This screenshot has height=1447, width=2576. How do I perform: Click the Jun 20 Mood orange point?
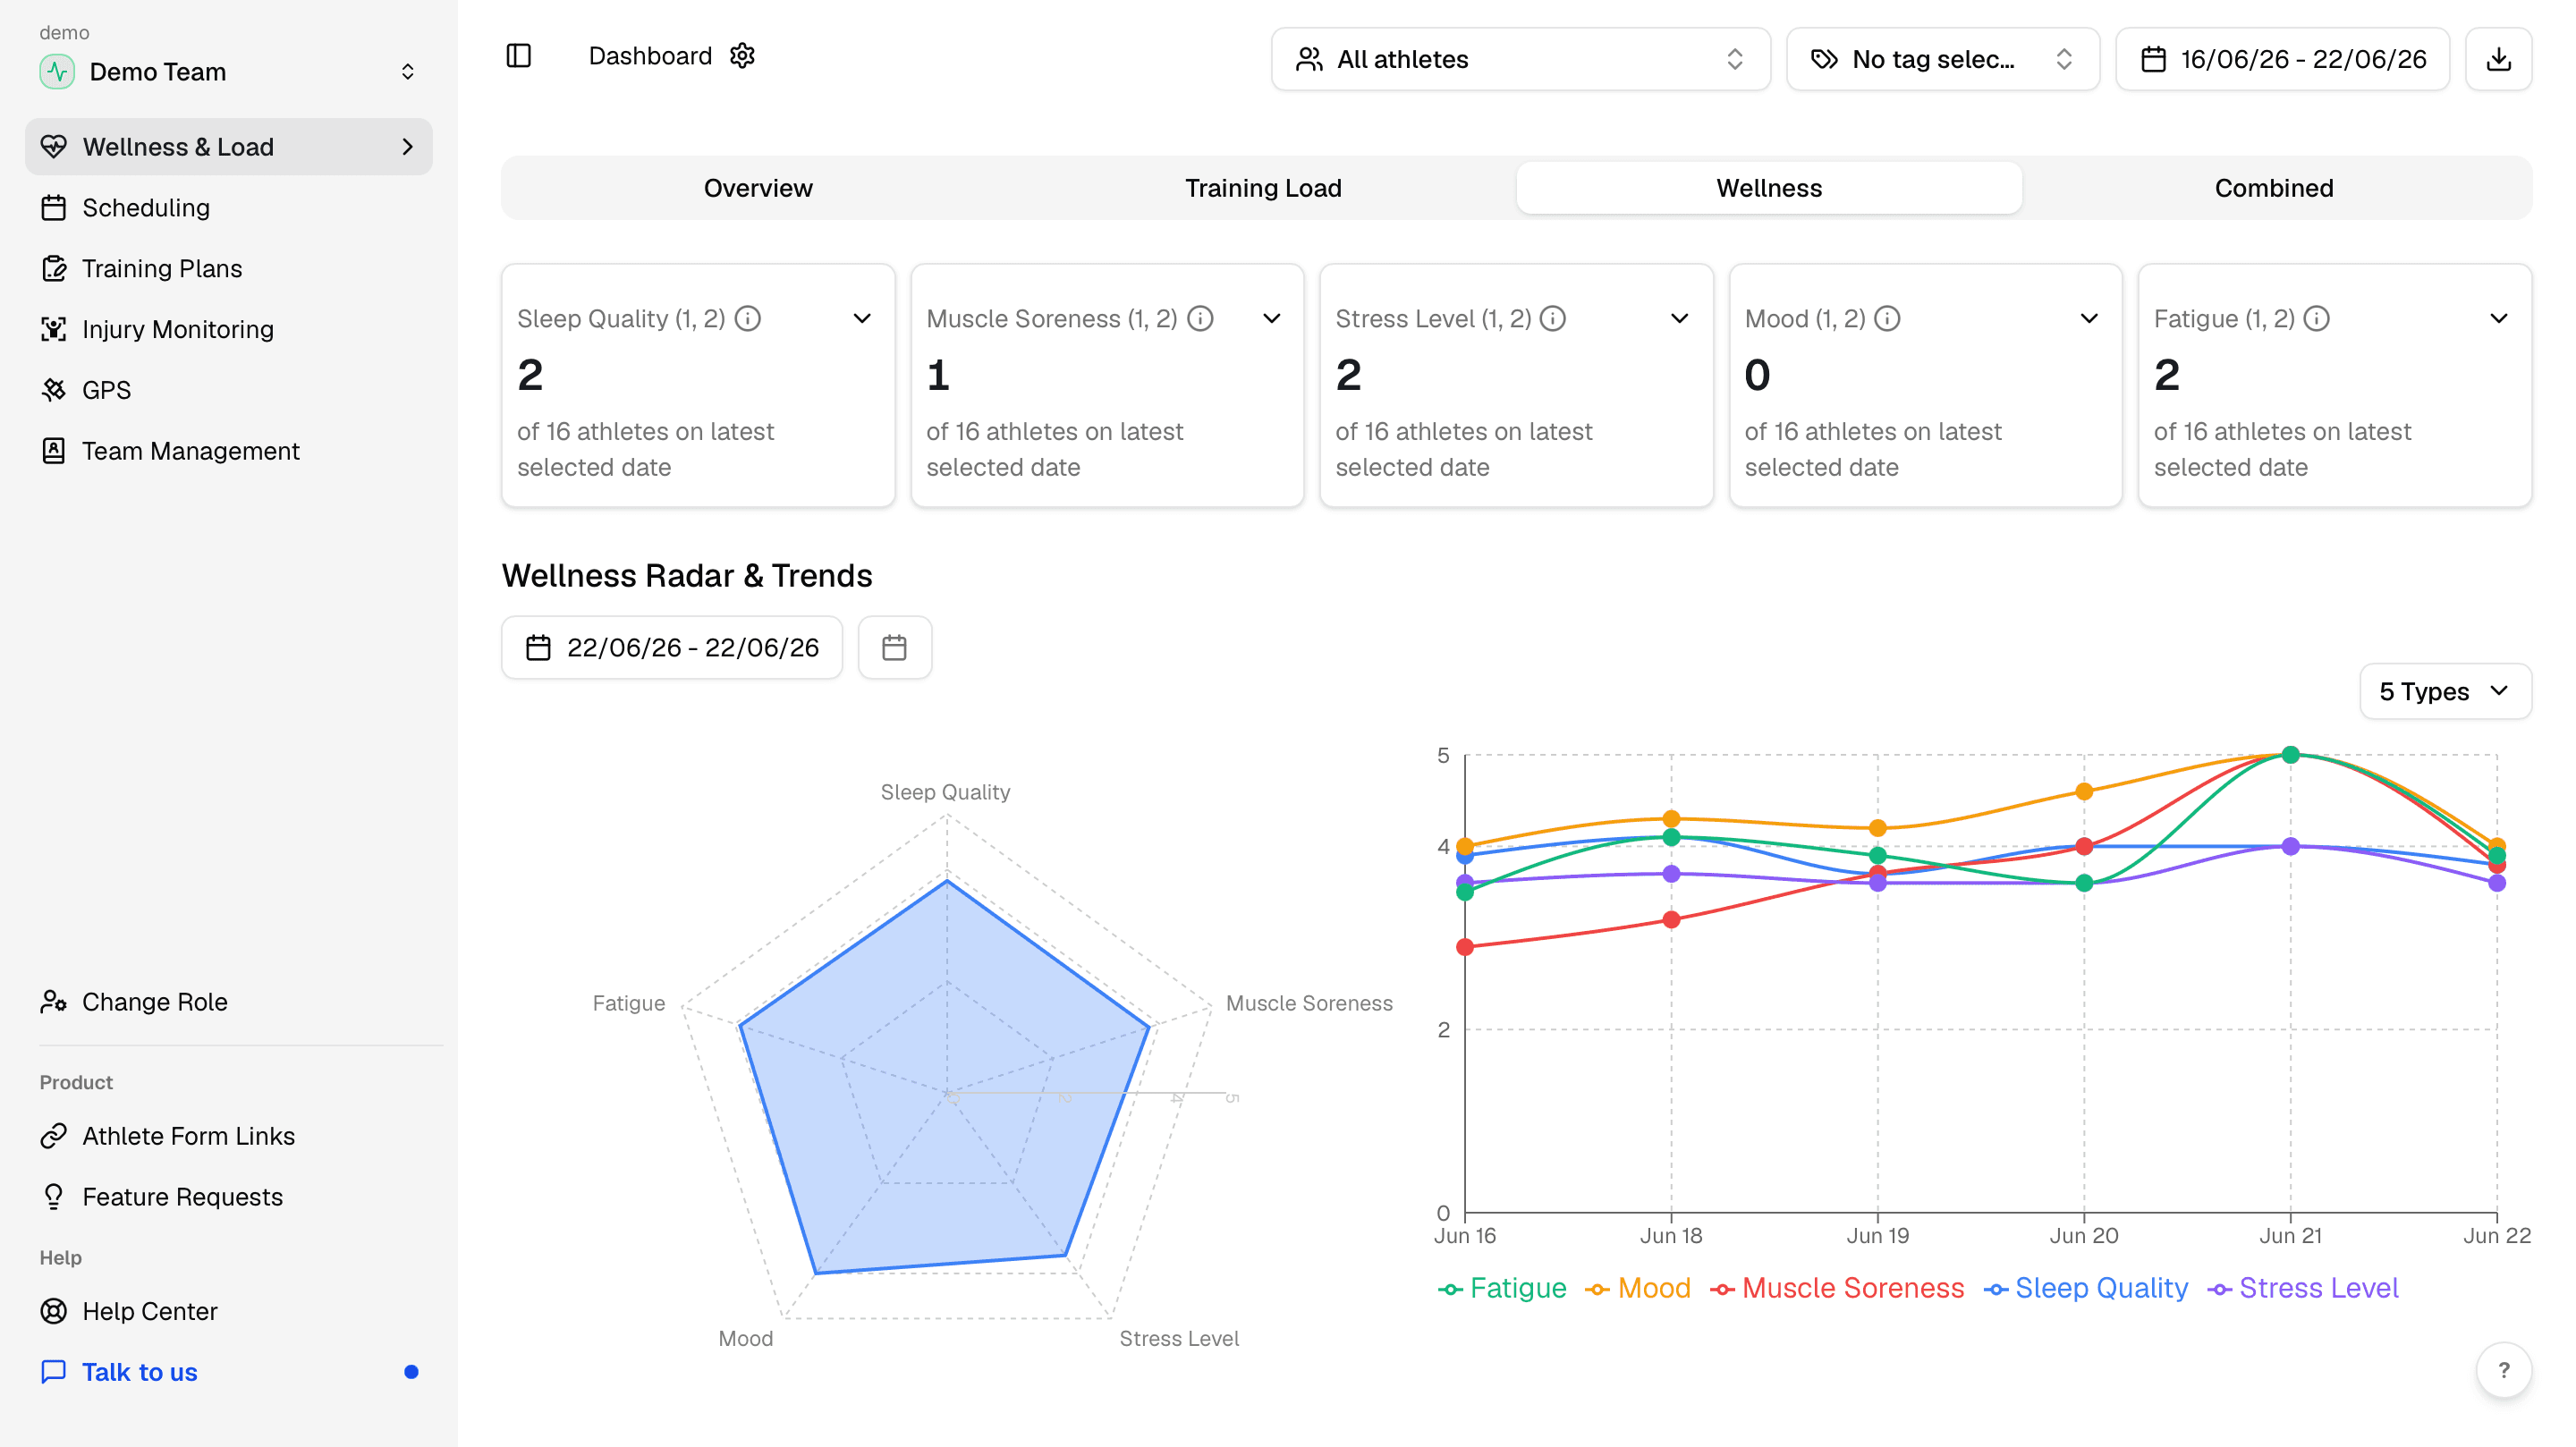pyautogui.click(x=2084, y=792)
